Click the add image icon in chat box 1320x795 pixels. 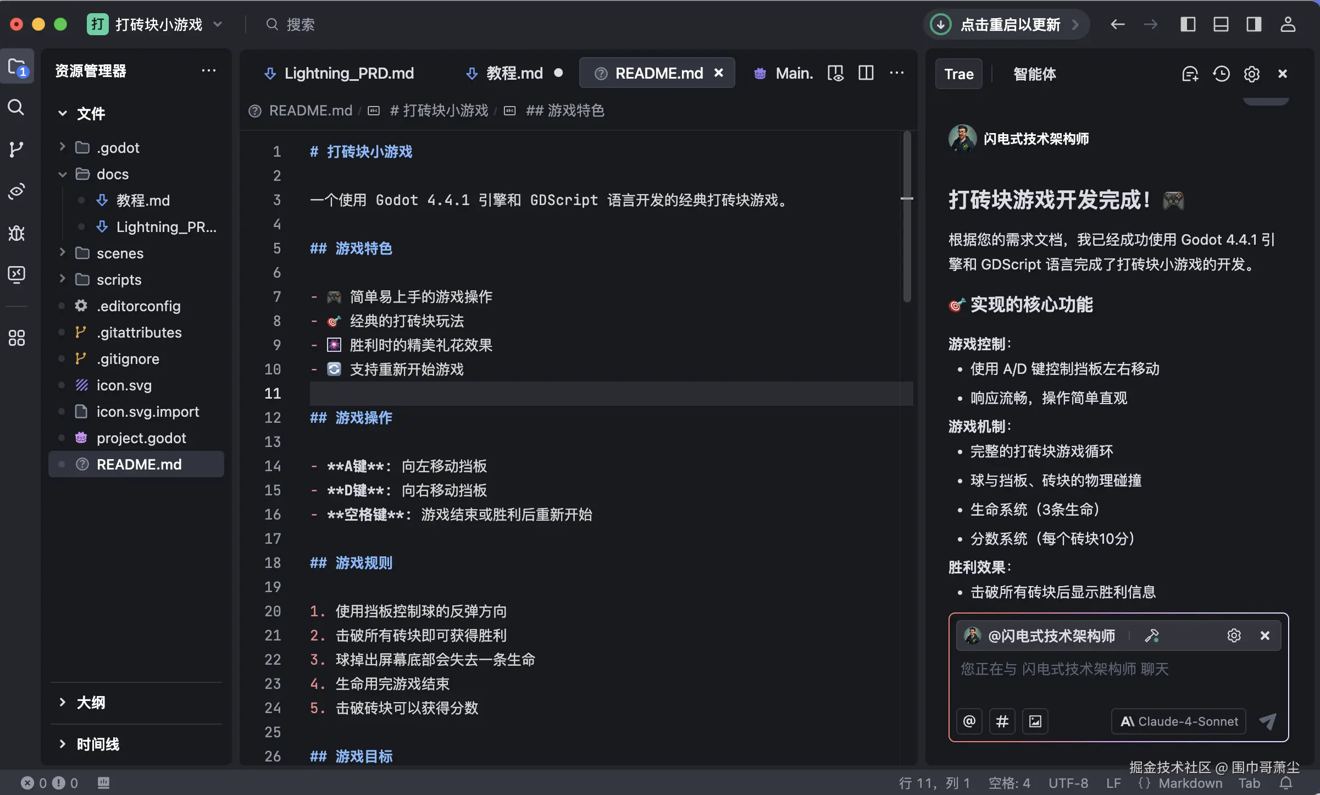pyautogui.click(x=1035, y=721)
